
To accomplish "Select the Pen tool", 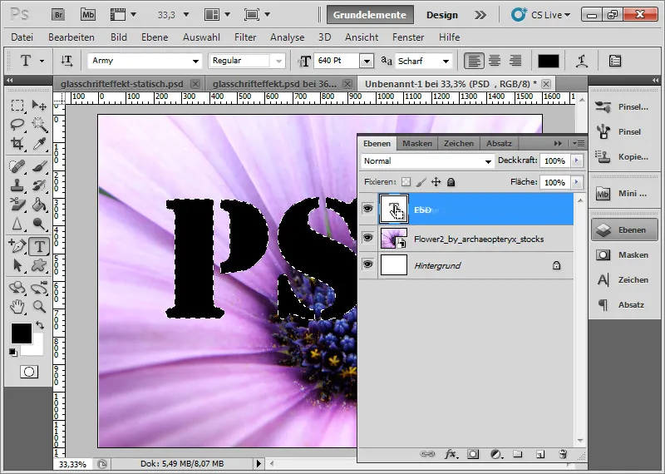I will pos(17,246).
